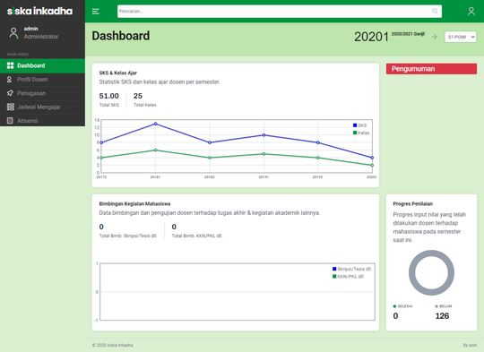Click the Profil Dosen person icon
The height and width of the screenshot is (352, 484).
click(10, 80)
